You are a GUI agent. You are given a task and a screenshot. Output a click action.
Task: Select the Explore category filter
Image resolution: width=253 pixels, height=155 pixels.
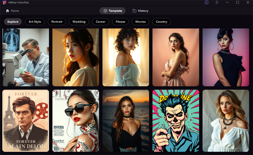click(x=13, y=22)
